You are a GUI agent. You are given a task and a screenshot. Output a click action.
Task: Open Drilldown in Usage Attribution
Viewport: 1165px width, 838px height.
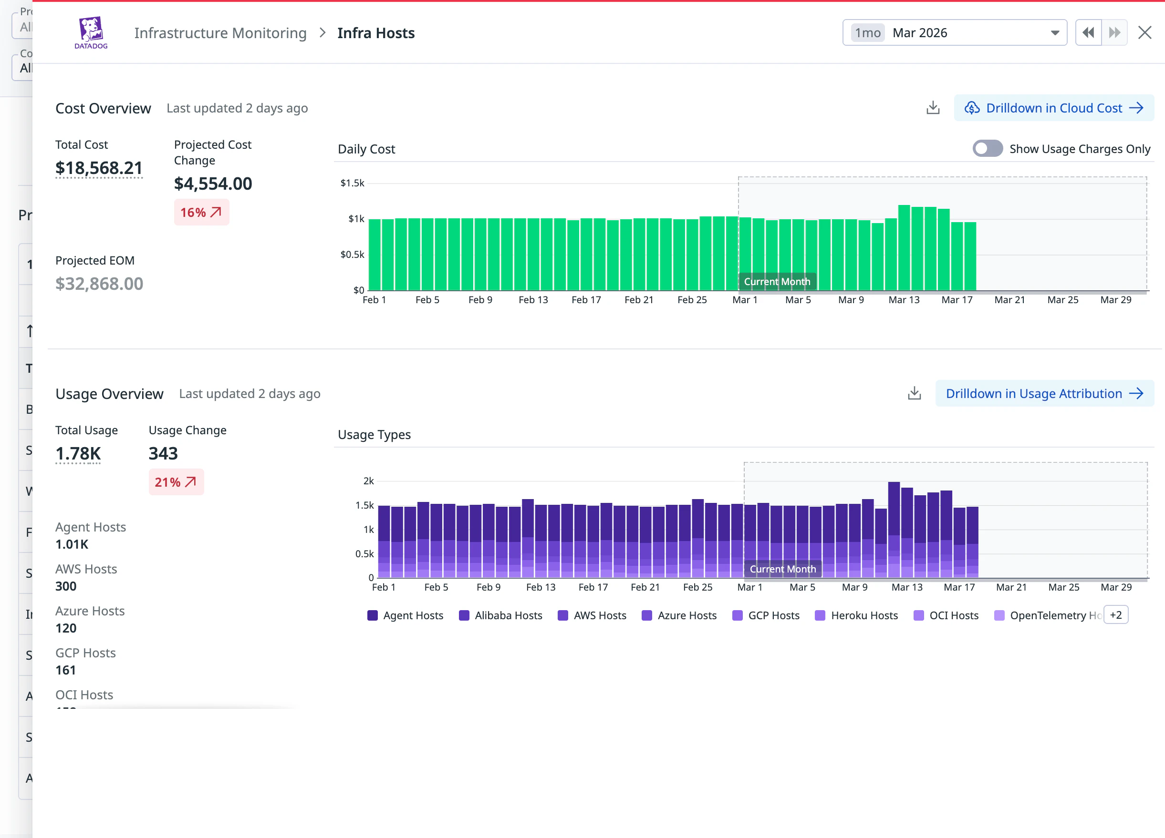tap(1044, 394)
